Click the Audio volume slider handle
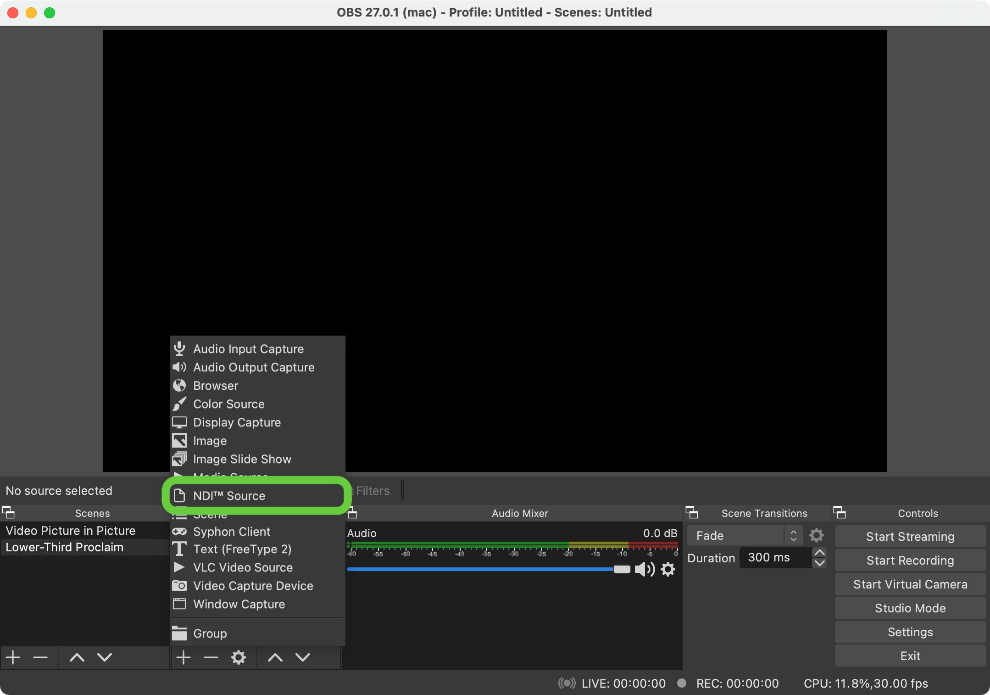This screenshot has height=695, width=990. 622,569
